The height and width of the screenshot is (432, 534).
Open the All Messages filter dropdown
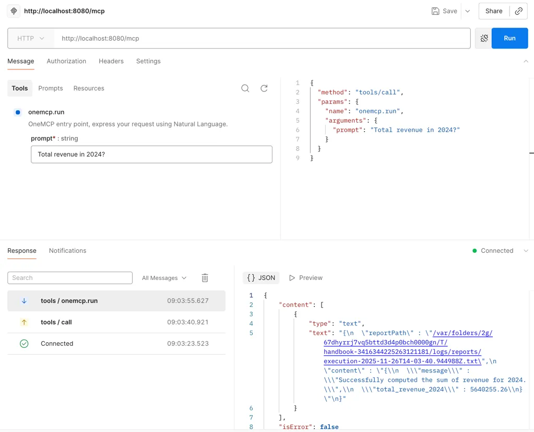click(164, 278)
